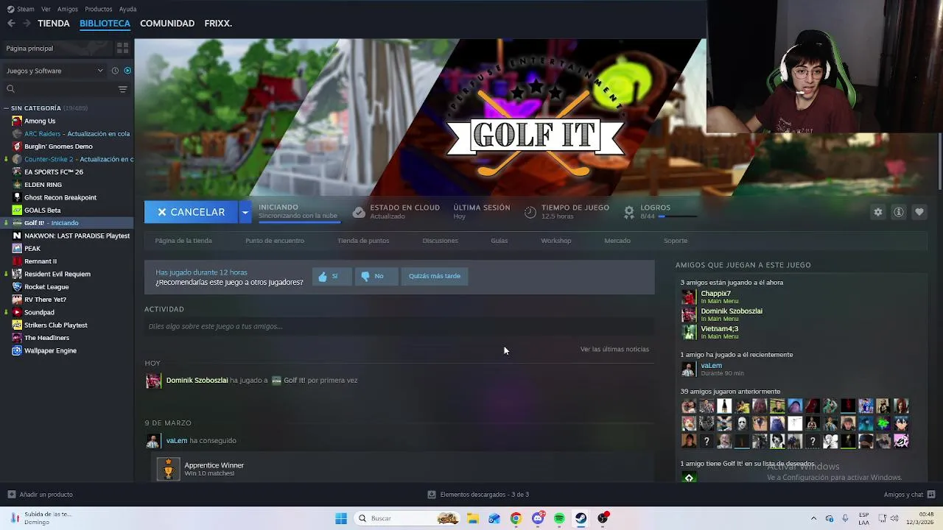
Task: Open OBS from the taskbar
Action: tap(603, 518)
